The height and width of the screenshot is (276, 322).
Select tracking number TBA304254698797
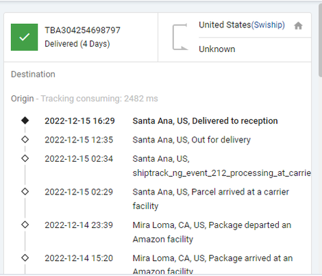coord(82,30)
